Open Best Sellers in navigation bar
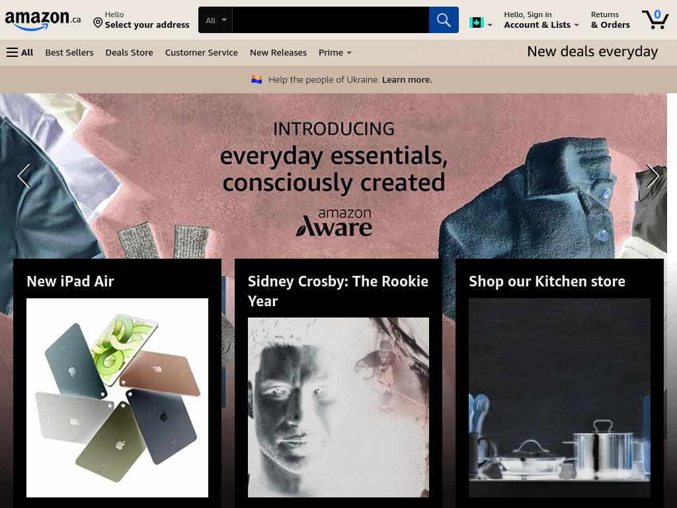 (x=69, y=53)
